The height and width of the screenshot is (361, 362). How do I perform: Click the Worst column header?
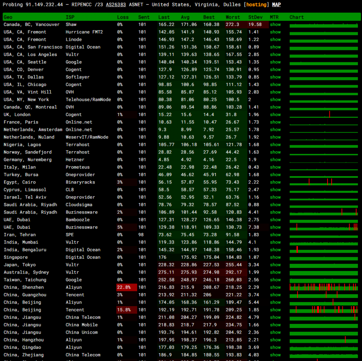coord(233,17)
